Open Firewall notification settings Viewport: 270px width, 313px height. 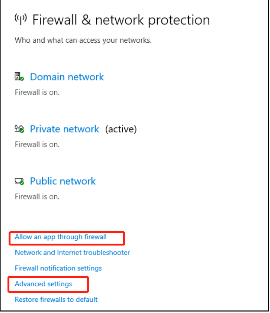point(58,268)
